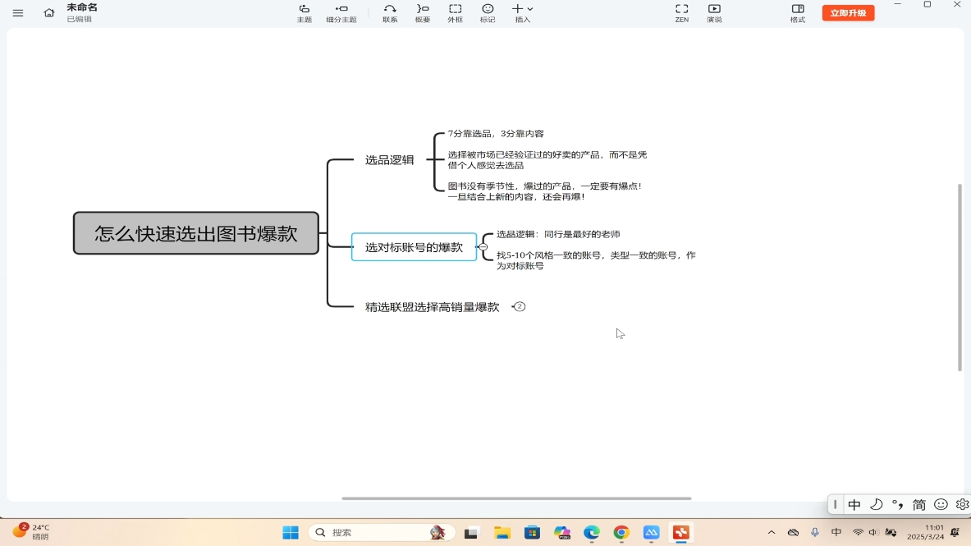Add a boundary with the 外框 icon
Screen dimensions: 971x546
(x=455, y=12)
